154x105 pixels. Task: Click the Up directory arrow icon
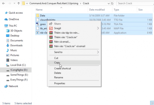tap(19, 3)
